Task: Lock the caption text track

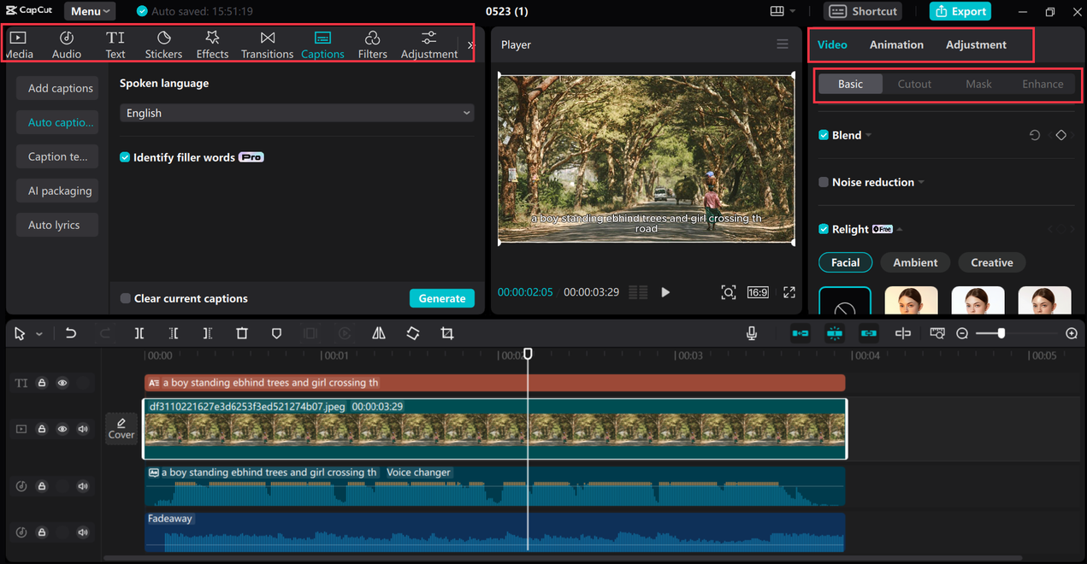Action: (x=42, y=383)
